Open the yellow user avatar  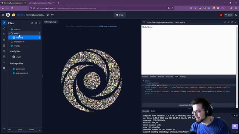click(13, 15)
